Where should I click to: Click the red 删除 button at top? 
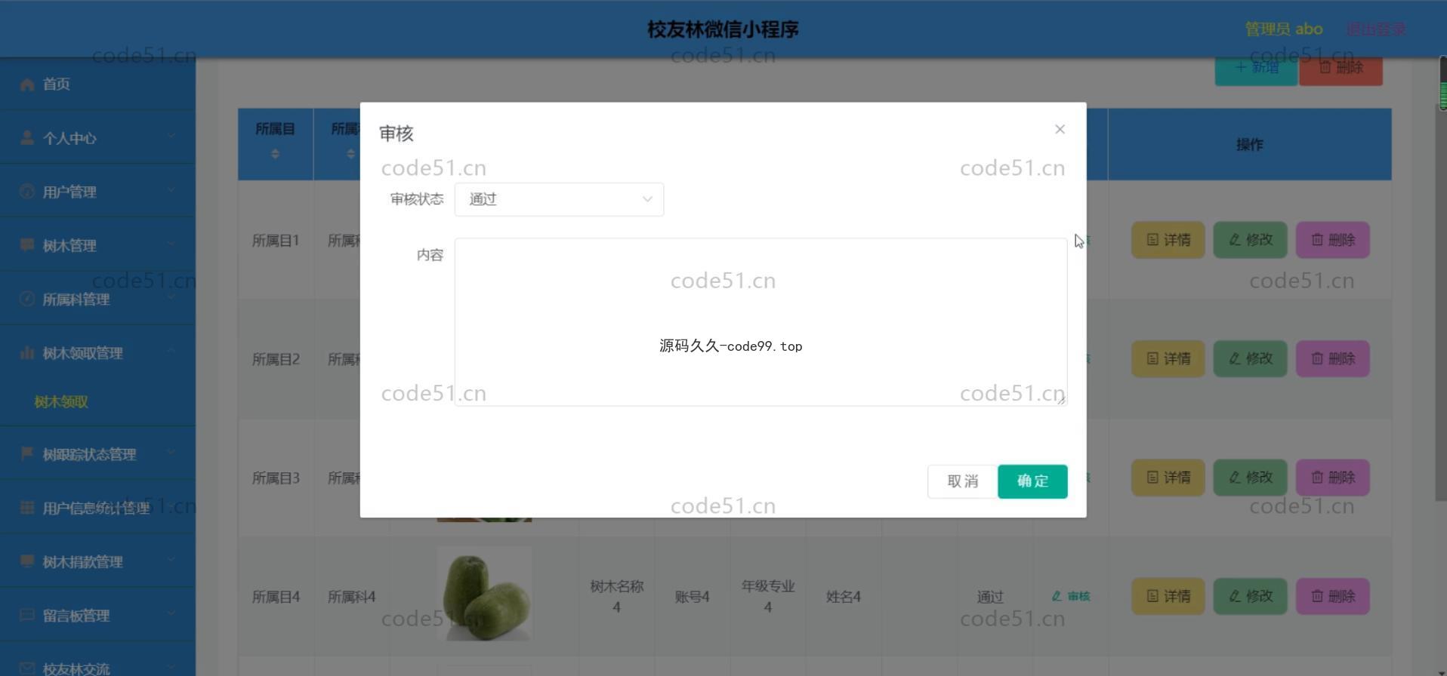[1341, 70]
